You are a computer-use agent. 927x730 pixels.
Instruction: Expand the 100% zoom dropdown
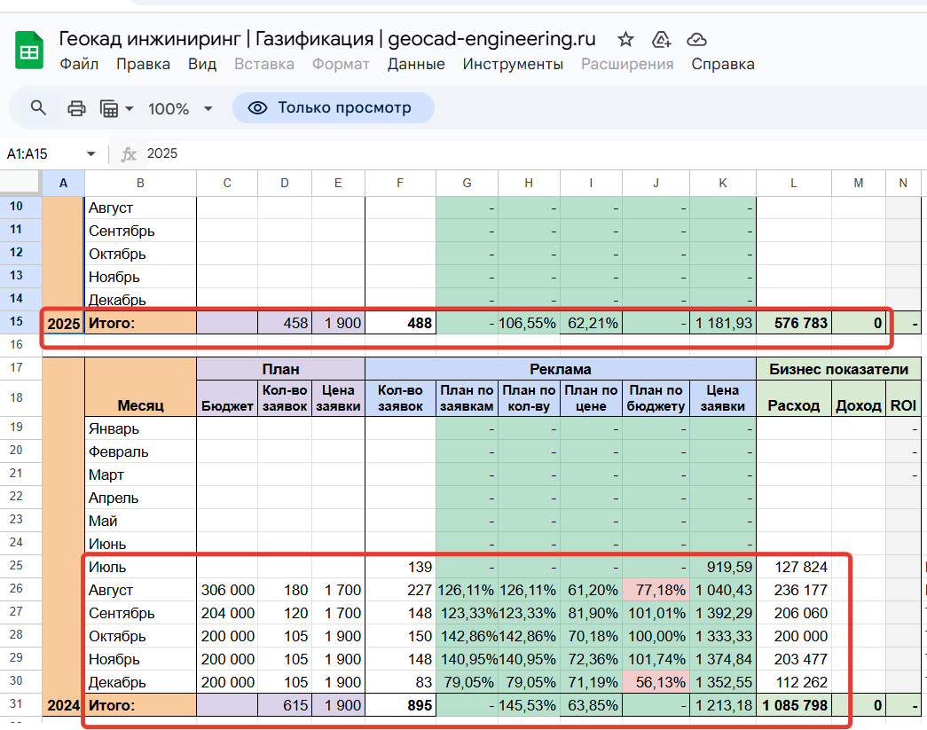click(208, 108)
